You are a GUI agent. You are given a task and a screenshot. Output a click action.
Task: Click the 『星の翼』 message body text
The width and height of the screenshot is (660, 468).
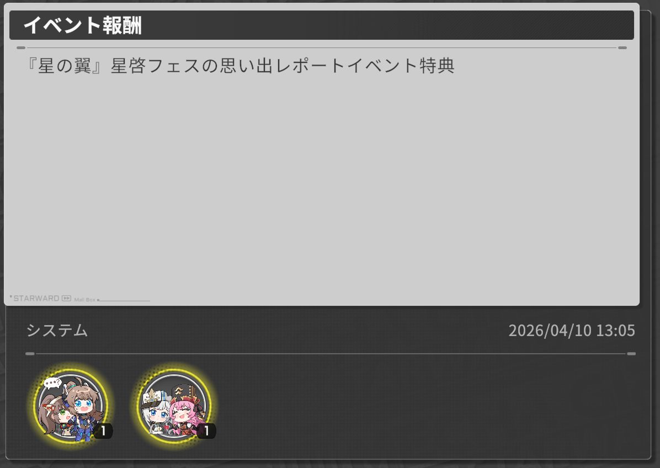[x=240, y=66]
